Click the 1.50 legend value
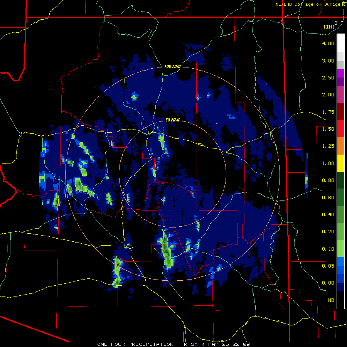347x347 pixels. pos(328,129)
